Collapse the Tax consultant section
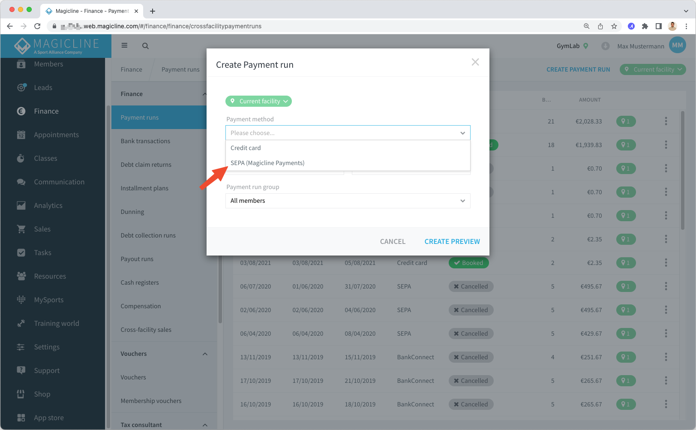This screenshot has height=430, width=696. tap(205, 425)
